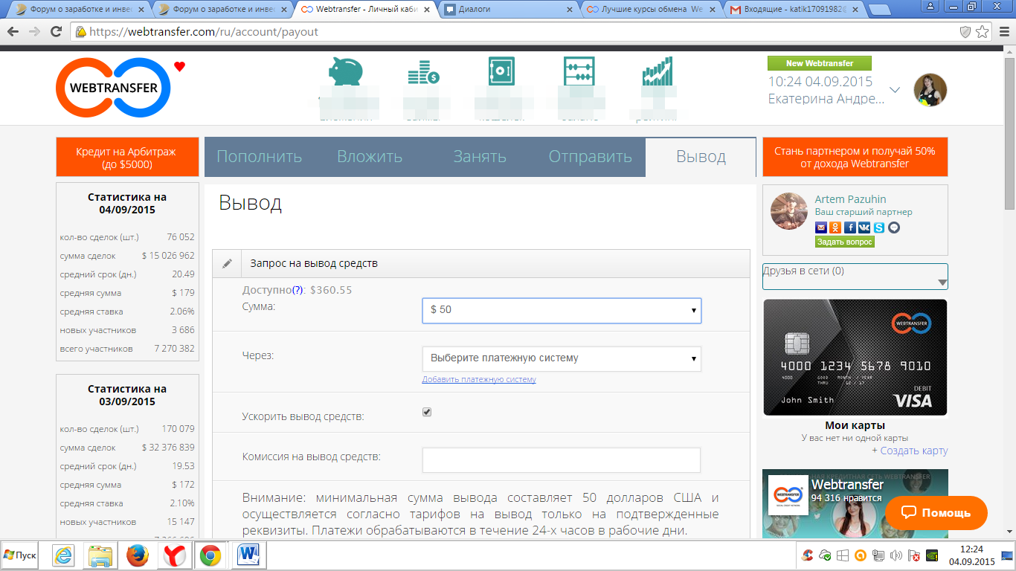Switch to the 'Пополнить' tab
This screenshot has height=571, width=1016.
click(x=259, y=157)
